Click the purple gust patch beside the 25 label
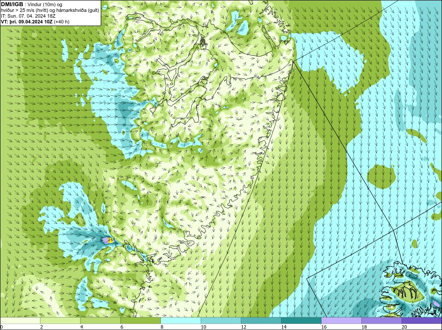Viewport: 442px width, 330px height. [105, 240]
